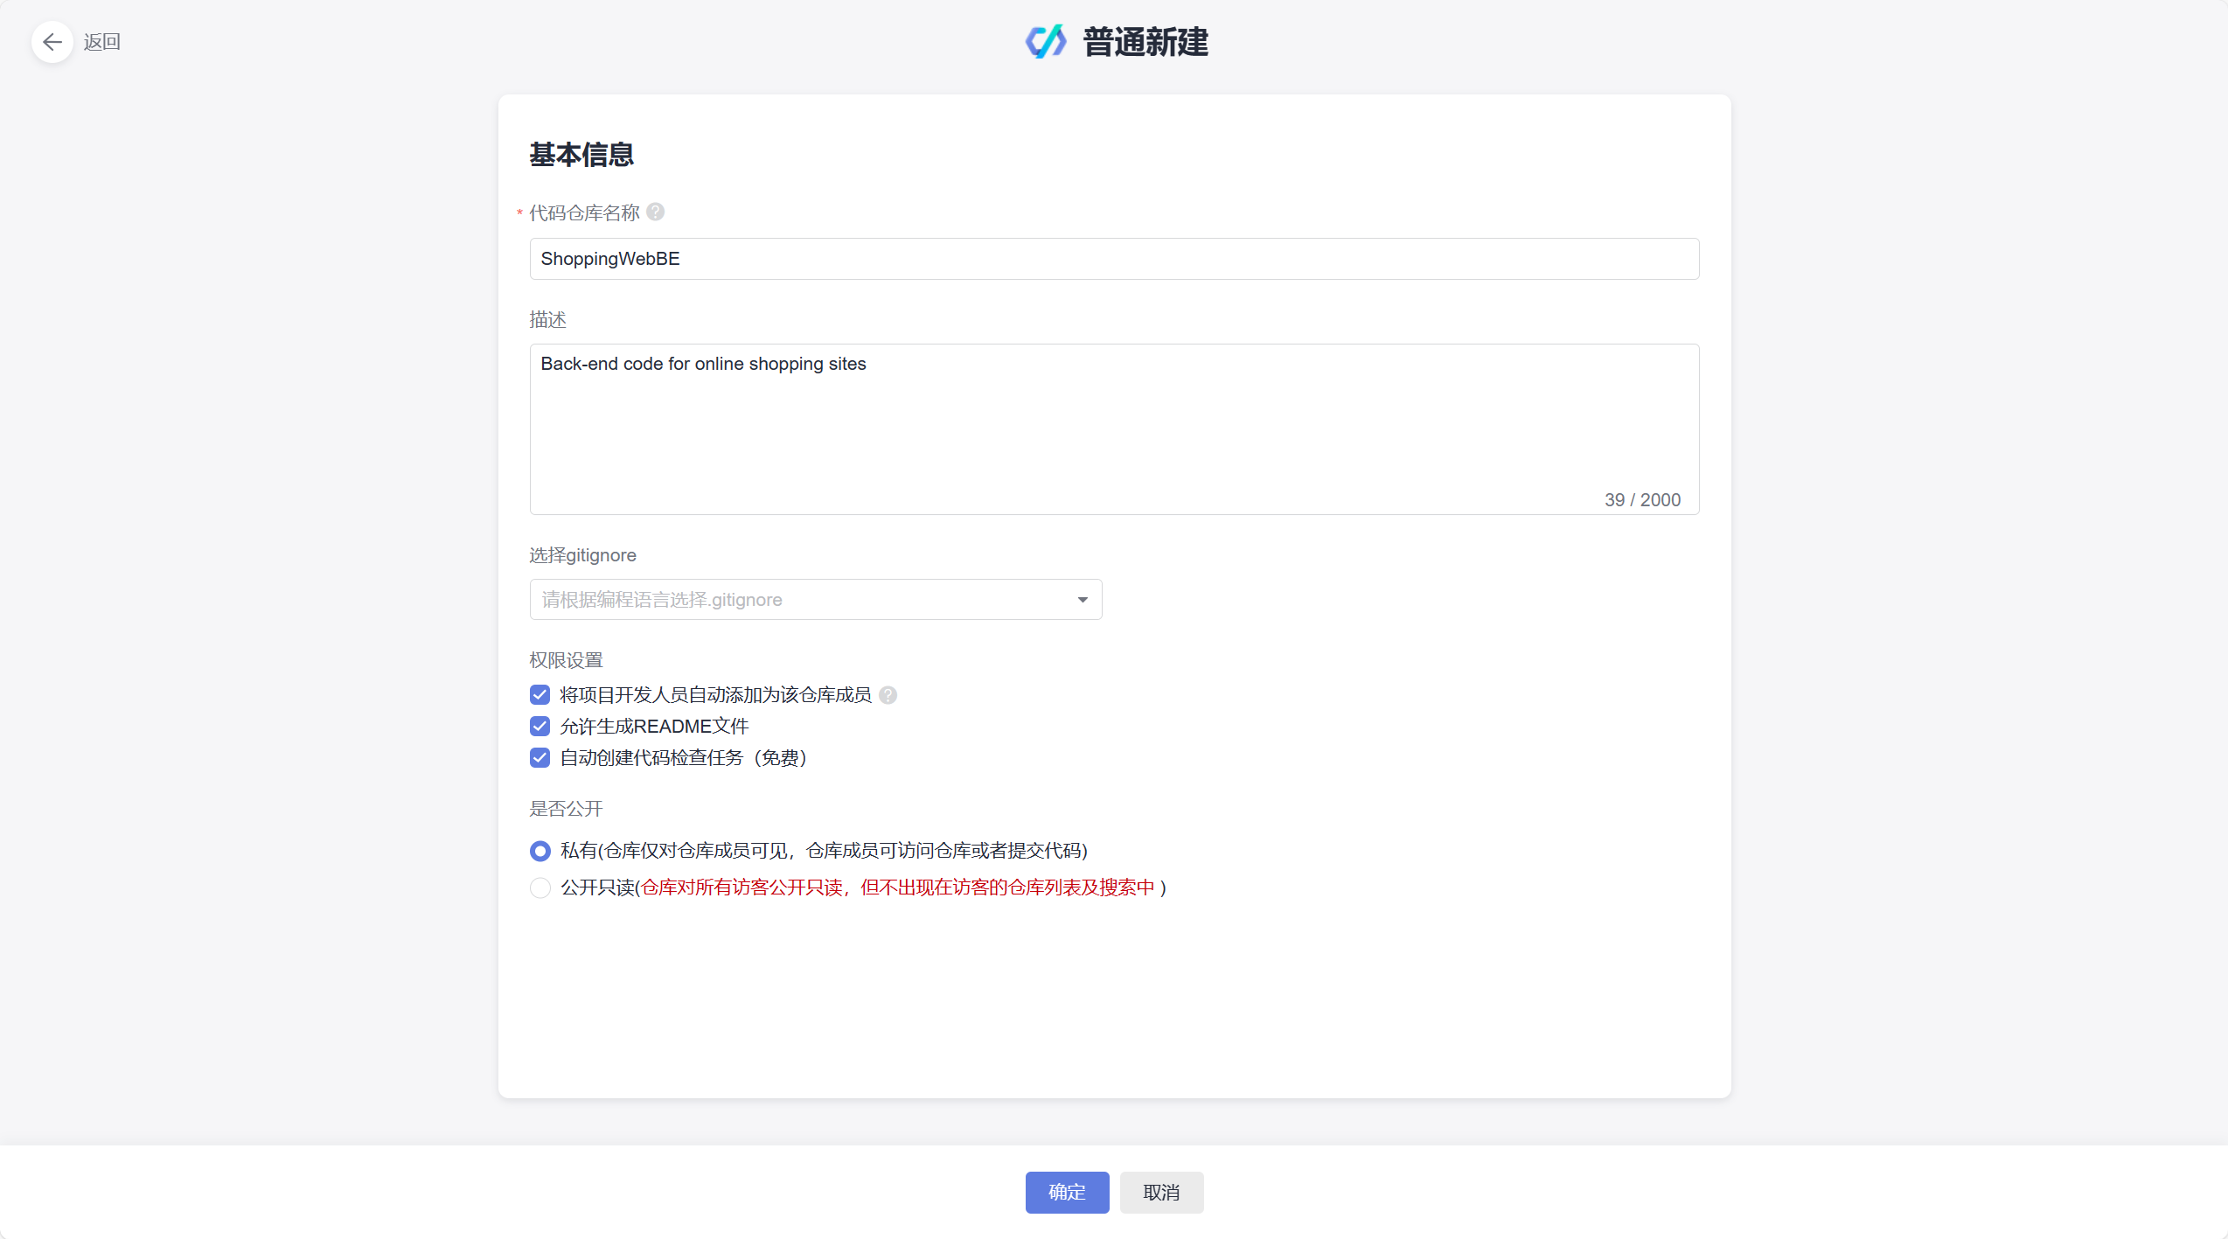Click the 39 / 2000 character counter
This screenshot has width=2228, height=1239.
click(1642, 500)
